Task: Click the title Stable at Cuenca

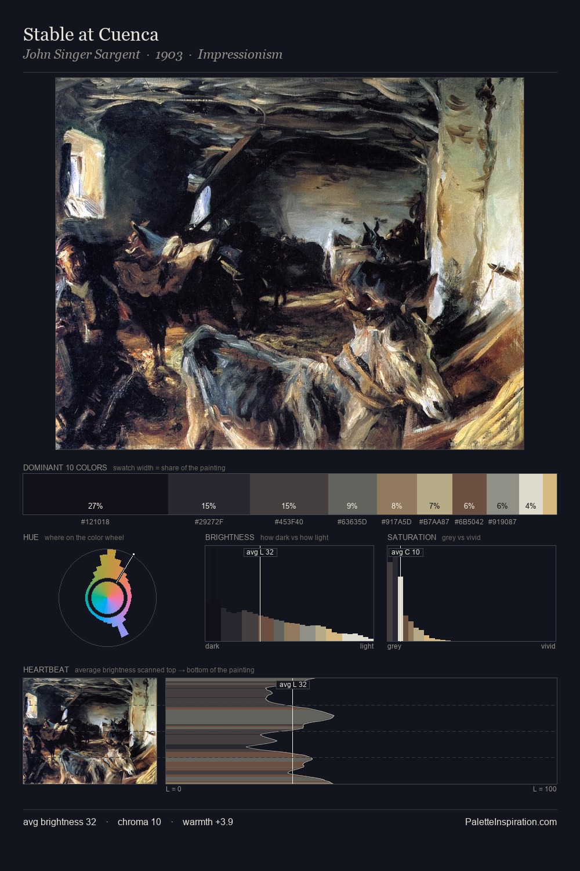Action: (x=91, y=35)
